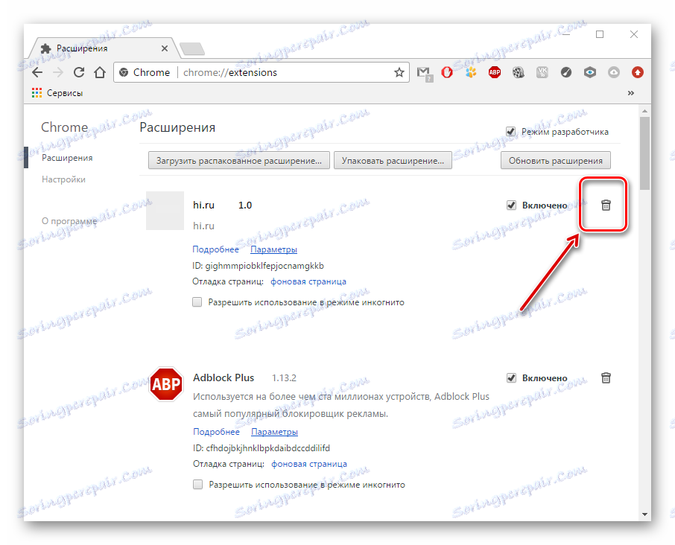Click Обновить расширения button
This screenshot has width=675, height=545.
point(555,160)
